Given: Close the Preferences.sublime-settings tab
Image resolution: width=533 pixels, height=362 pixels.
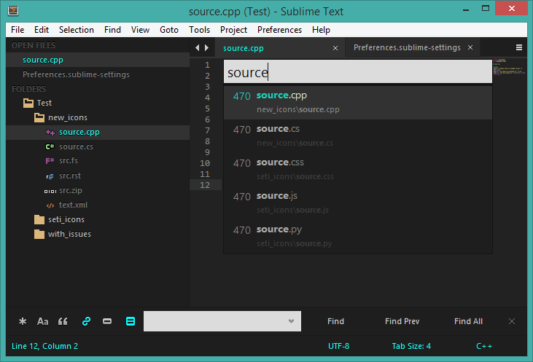Looking at the screenshot, I should coord(470,47).
